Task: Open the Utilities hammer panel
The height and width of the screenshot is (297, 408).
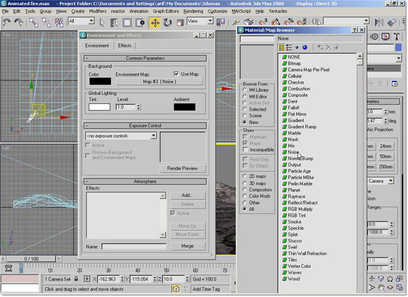Action: coord(397,36)
